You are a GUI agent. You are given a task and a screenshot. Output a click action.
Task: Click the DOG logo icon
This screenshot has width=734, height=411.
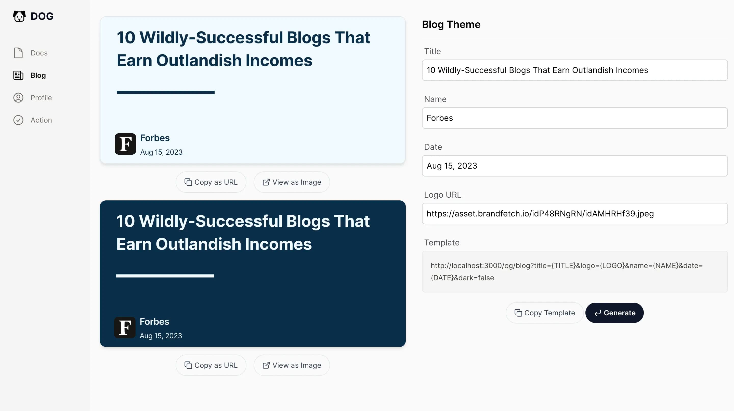pyautogui.click(x=19, y=16)
